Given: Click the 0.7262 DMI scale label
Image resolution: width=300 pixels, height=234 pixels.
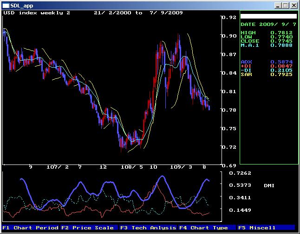Looking at the screenshot, I should coord(240,173).
